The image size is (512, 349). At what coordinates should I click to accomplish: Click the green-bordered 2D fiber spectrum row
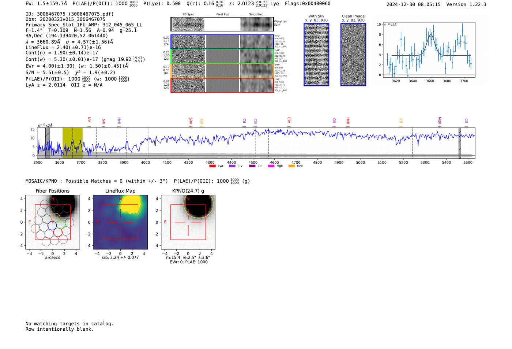222,56
